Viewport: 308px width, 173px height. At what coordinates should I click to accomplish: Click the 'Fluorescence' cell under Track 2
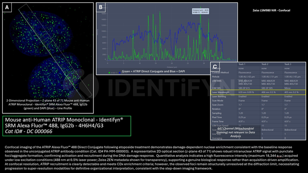tap(268, 73)
